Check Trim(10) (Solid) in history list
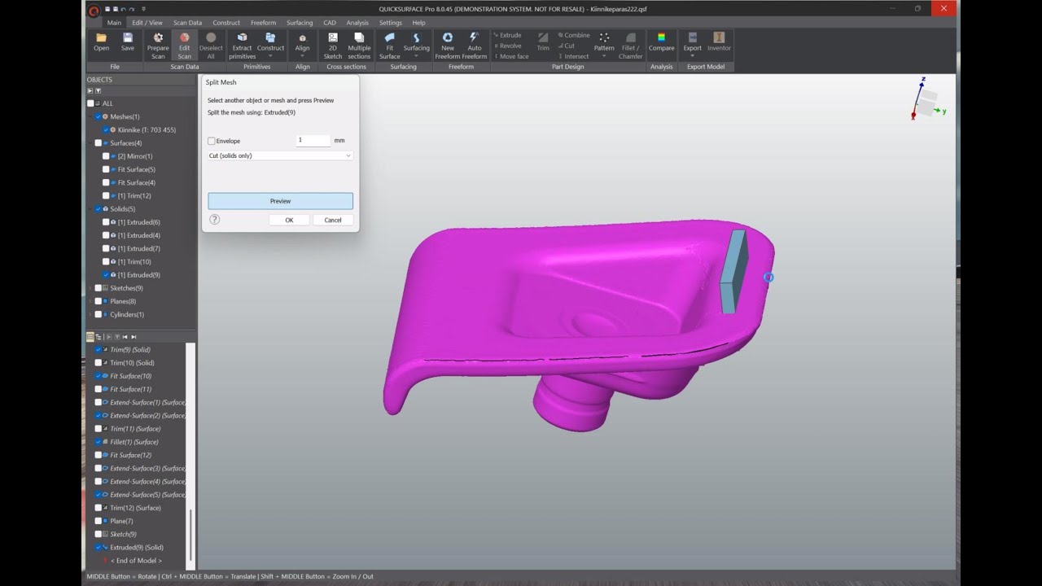 click(x=99, y=363)
